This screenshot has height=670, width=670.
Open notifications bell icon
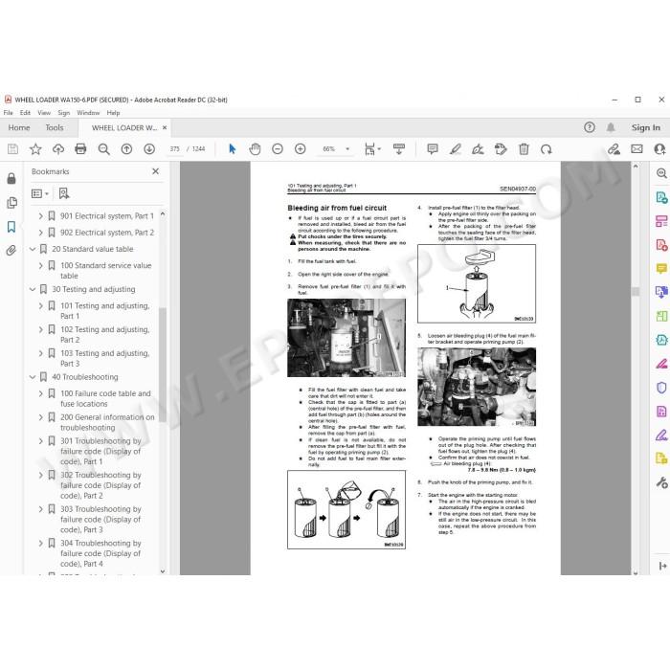(x=611, y=127)
